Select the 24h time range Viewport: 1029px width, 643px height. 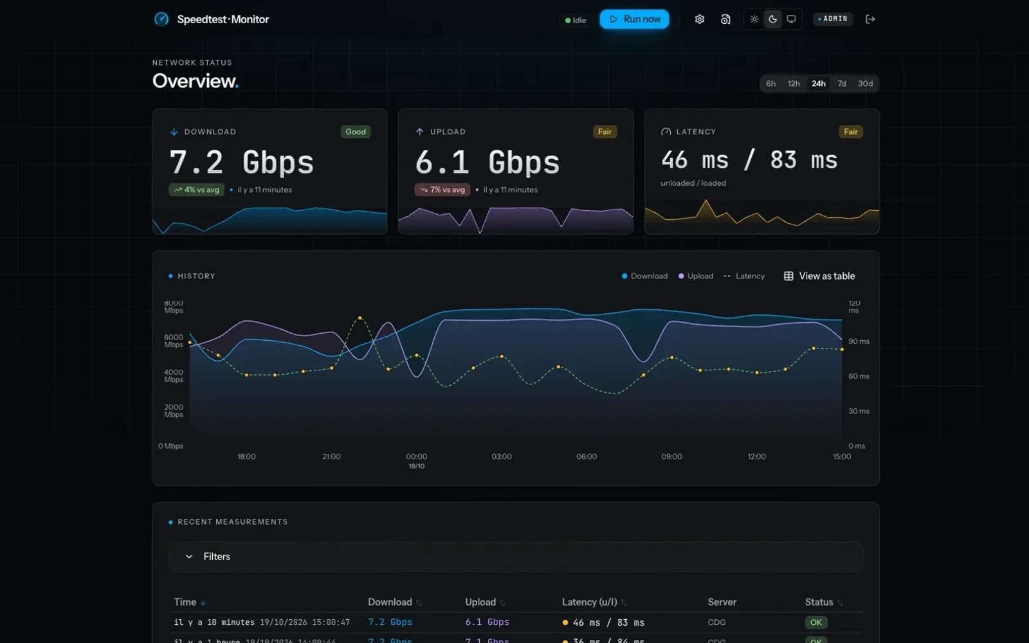[x=818, y=84]
